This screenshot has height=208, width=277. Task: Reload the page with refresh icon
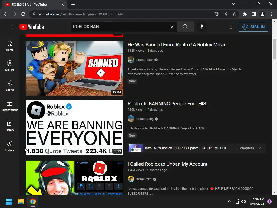[x=23, y=14]
